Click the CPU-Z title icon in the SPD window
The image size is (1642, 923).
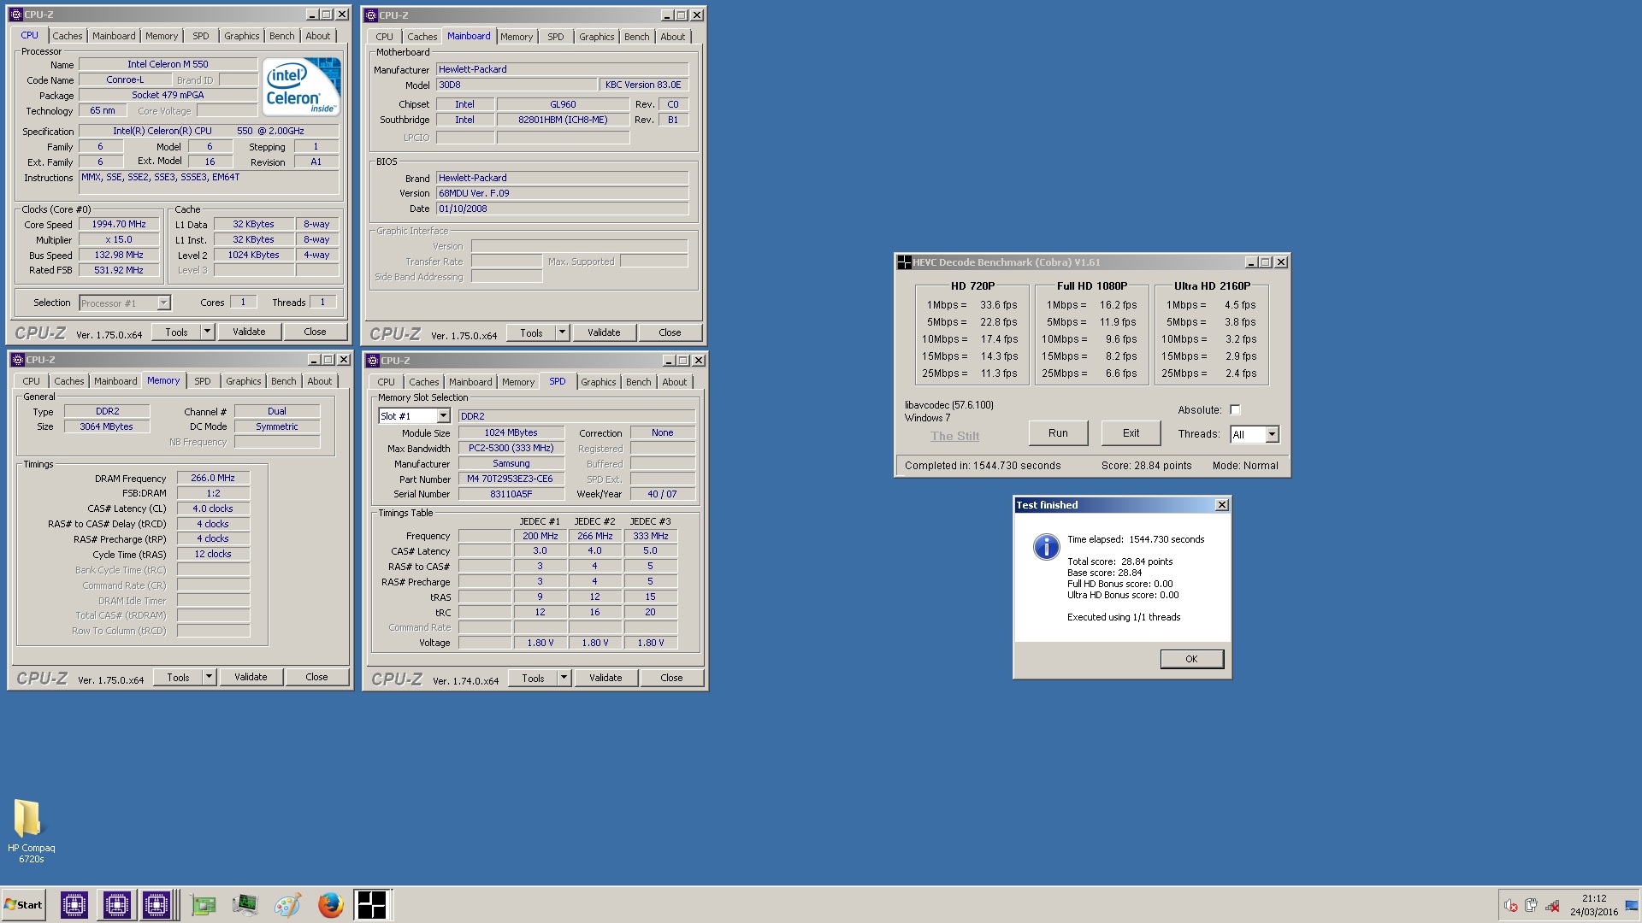click(x=373, y=361)
